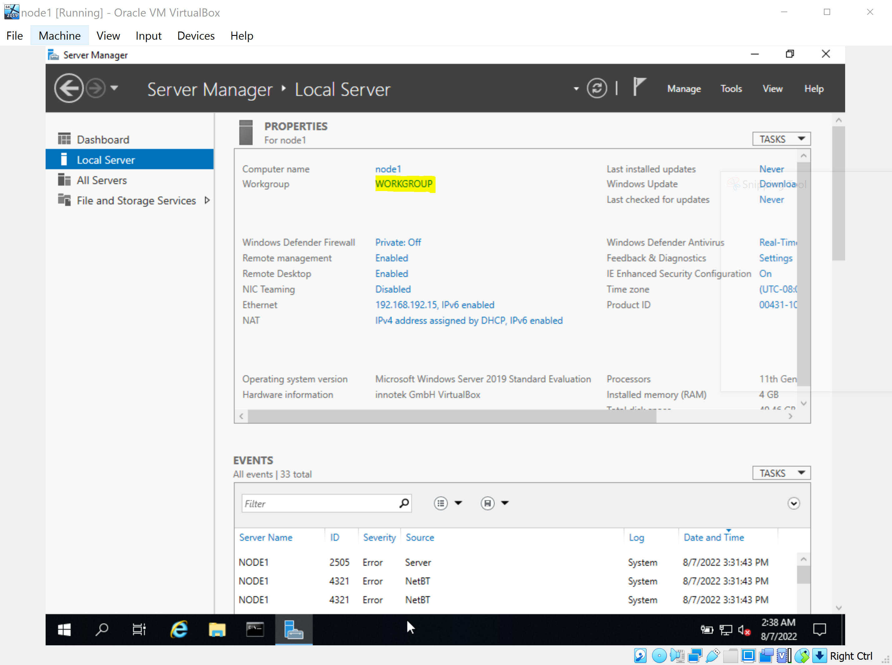
Task: Go back with the Server Manager back arrow
Action: pos(69,88)
